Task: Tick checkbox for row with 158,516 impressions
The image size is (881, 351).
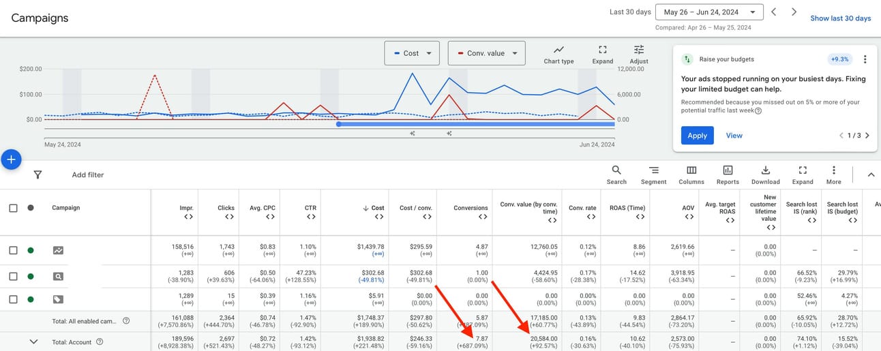Action: coord(13,250)
